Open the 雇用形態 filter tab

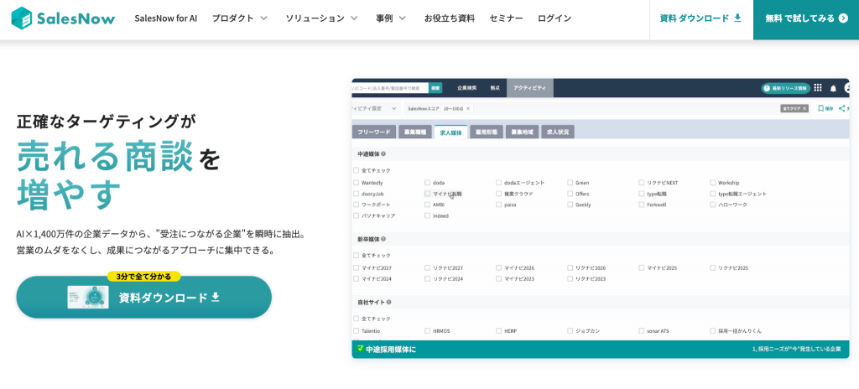click(487, 132)
